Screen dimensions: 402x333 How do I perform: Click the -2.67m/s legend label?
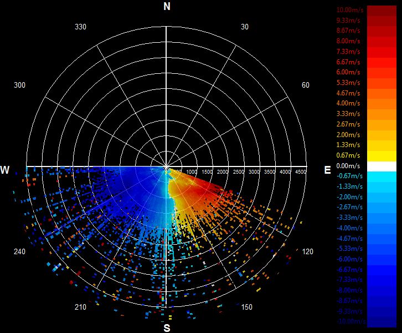pyautogui.click(x=349, y=207)
